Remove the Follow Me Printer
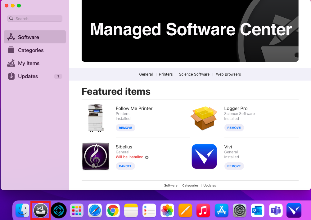The height and width of the screenshot is (220, 311). click(x=126, y=128)
